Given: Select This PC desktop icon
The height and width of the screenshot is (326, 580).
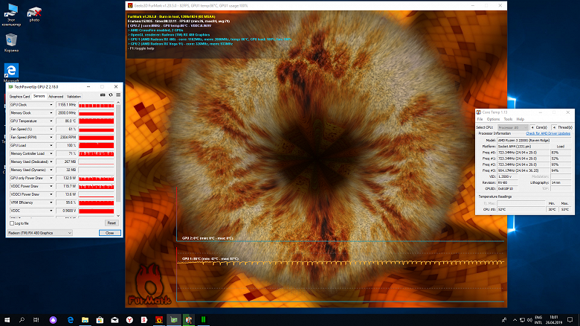Looking at the screenshot, I should tap(11, 15).
